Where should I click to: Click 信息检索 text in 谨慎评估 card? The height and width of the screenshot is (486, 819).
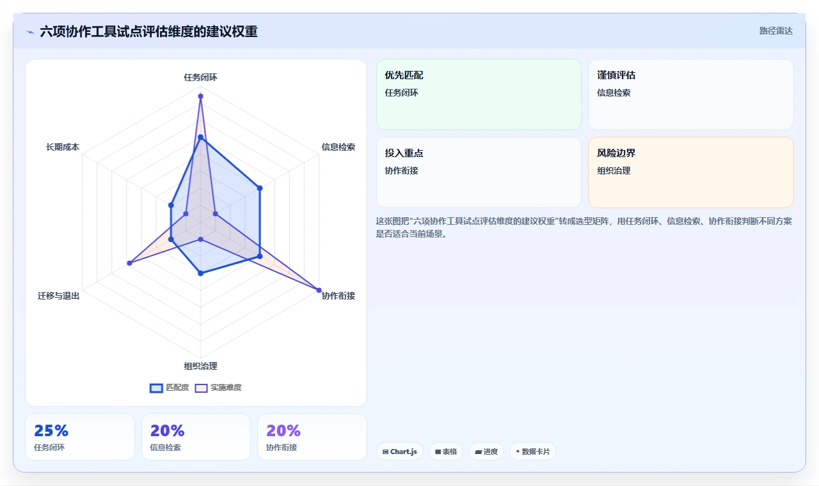click(614, 93)
